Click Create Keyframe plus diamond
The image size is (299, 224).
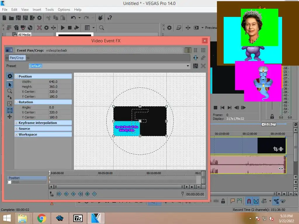[87, 194]
